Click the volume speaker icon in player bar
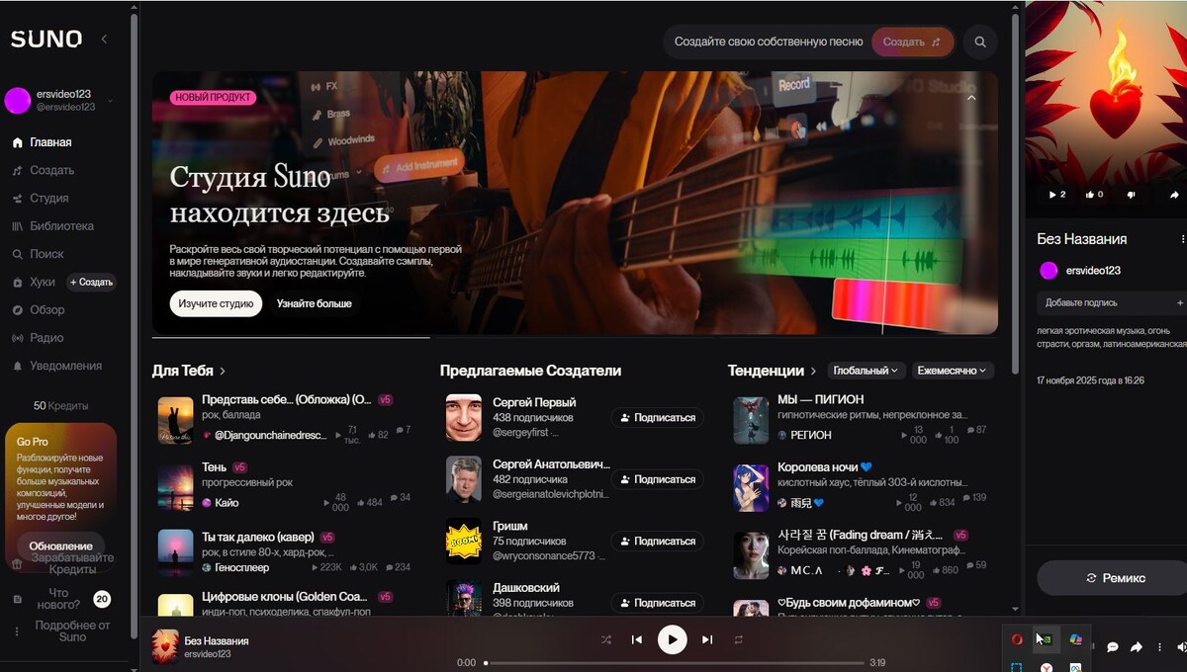1187x672 pixels. [1181, 647]
